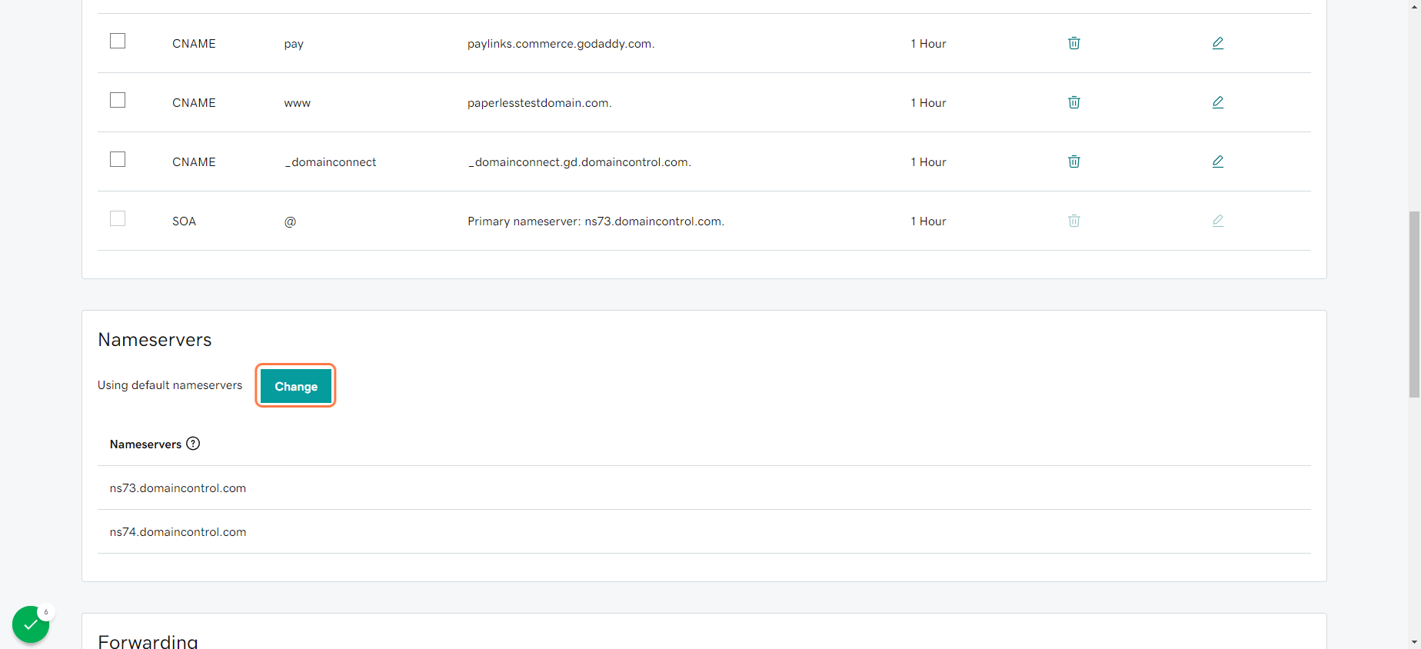The height and width of the screenshot is (649, 1421).
Task: Click the scrollbar down arrow
Action: coord(1414,642)
